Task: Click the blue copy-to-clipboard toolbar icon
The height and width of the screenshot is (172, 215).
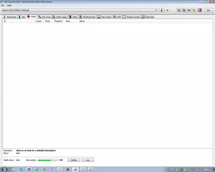Action: (x=179, y=10)
